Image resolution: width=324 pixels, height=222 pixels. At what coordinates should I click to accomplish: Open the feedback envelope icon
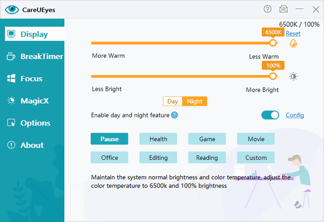click(283, 9)
